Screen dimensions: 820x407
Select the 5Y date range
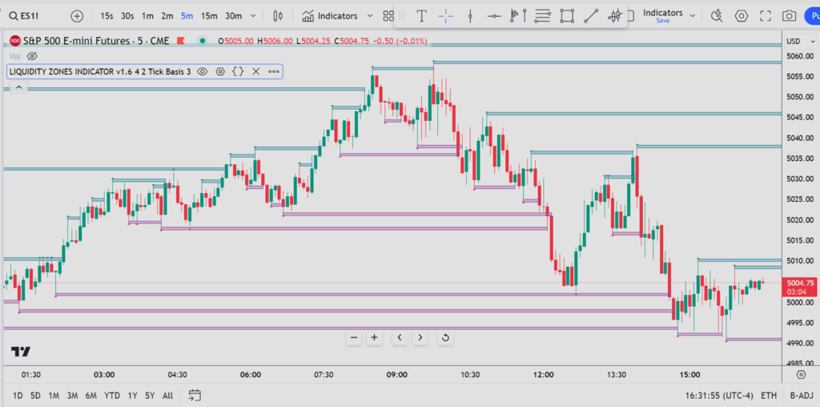coord(150,396)
